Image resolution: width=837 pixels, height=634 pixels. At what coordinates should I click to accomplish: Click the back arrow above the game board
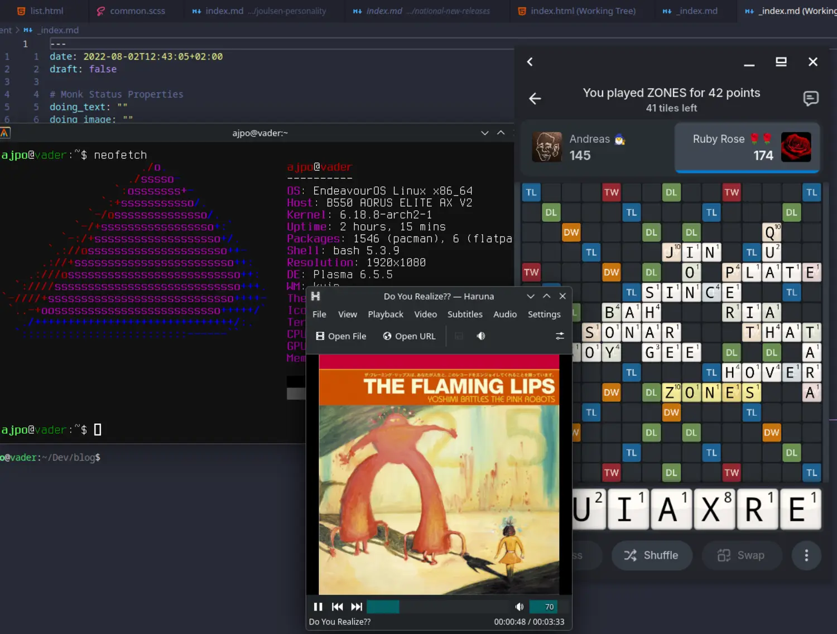(535, 99)
